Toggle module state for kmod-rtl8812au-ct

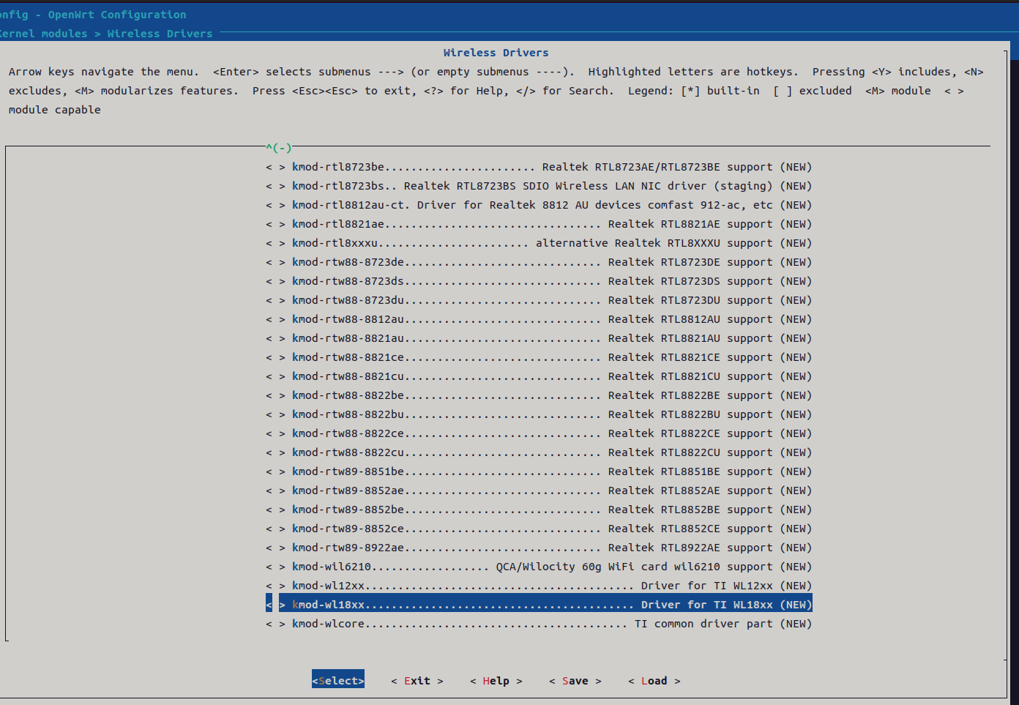(x=275, y=205)
